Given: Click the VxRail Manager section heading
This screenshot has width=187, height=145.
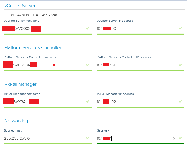Looking at the screenshot, I should pyautogui.click(x=21, y=84).
